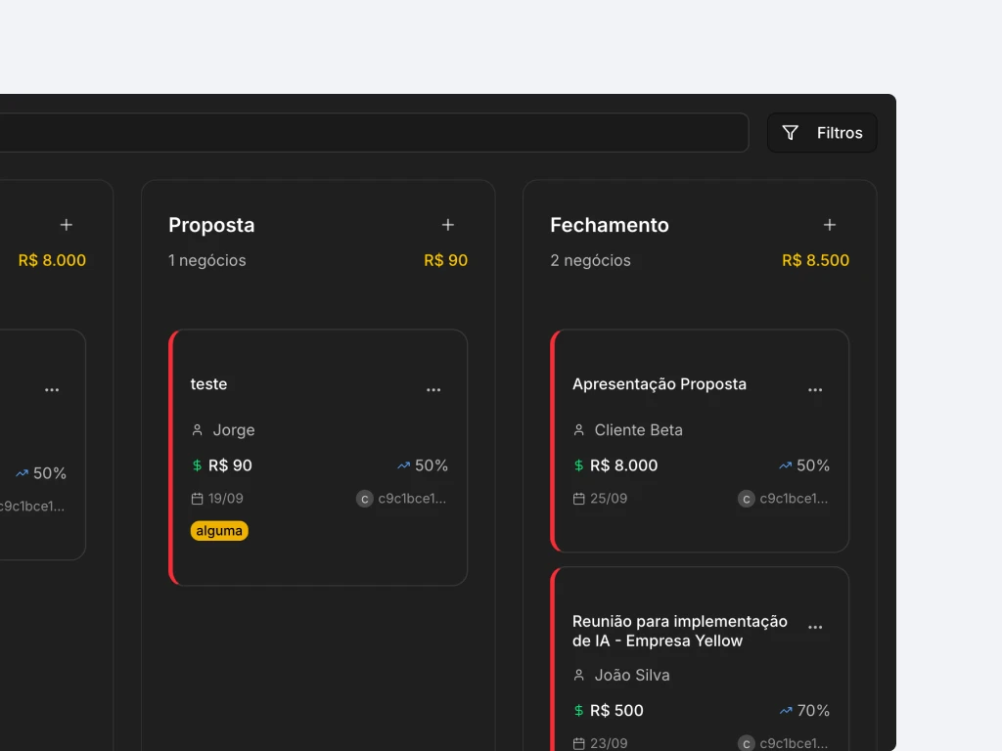Select the Proposta column header
1002x751 pixels.
pos(211,225)
